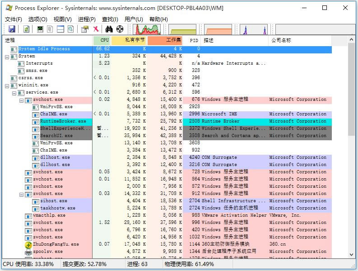Click the binoculars Find Handle icon

coord(109,29)
